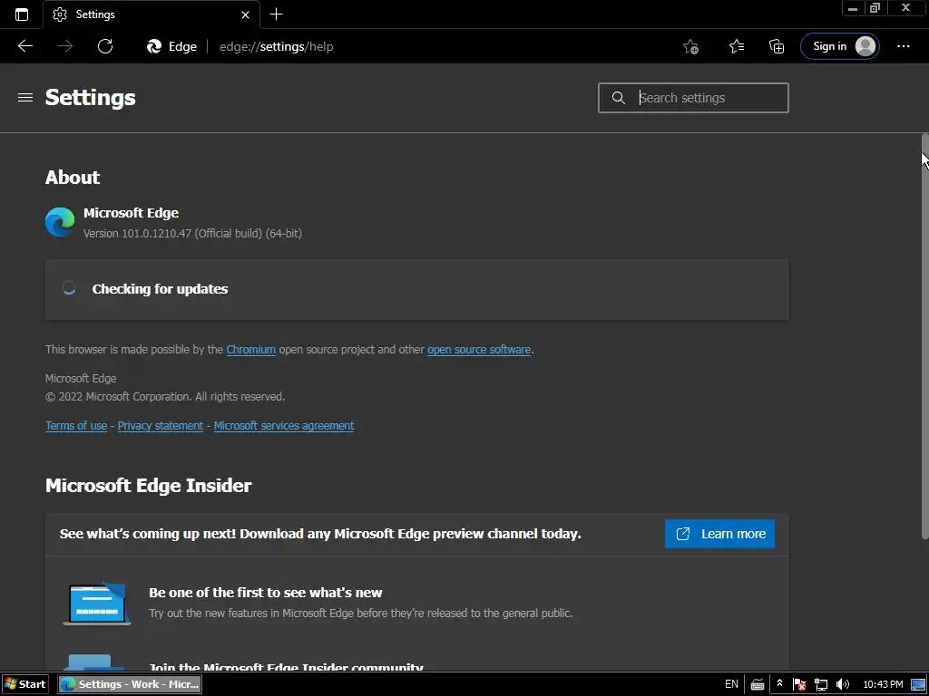The height and width of the screenshot is (696, 929).
Task: Click the volume speaker icon
Action: coord(843,684)
